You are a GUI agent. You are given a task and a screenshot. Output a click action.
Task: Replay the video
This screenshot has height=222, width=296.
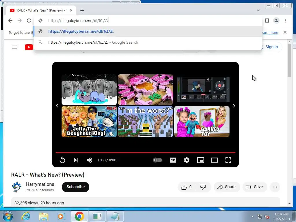pyautogui.click(x=62, y=160)
